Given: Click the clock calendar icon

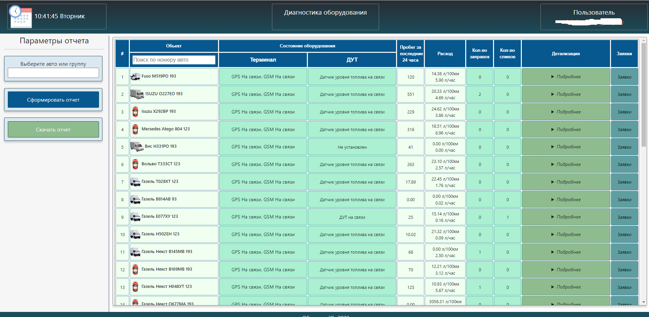Looking at the screenshot, I should pyautogui.click(x=20, y=17).
